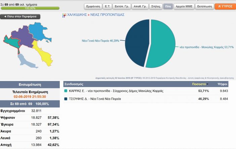Image resolution: width=236 pixels, height=149 pixels.
Task: Click the Άκυρα 240 row
Action: point(30,131)
